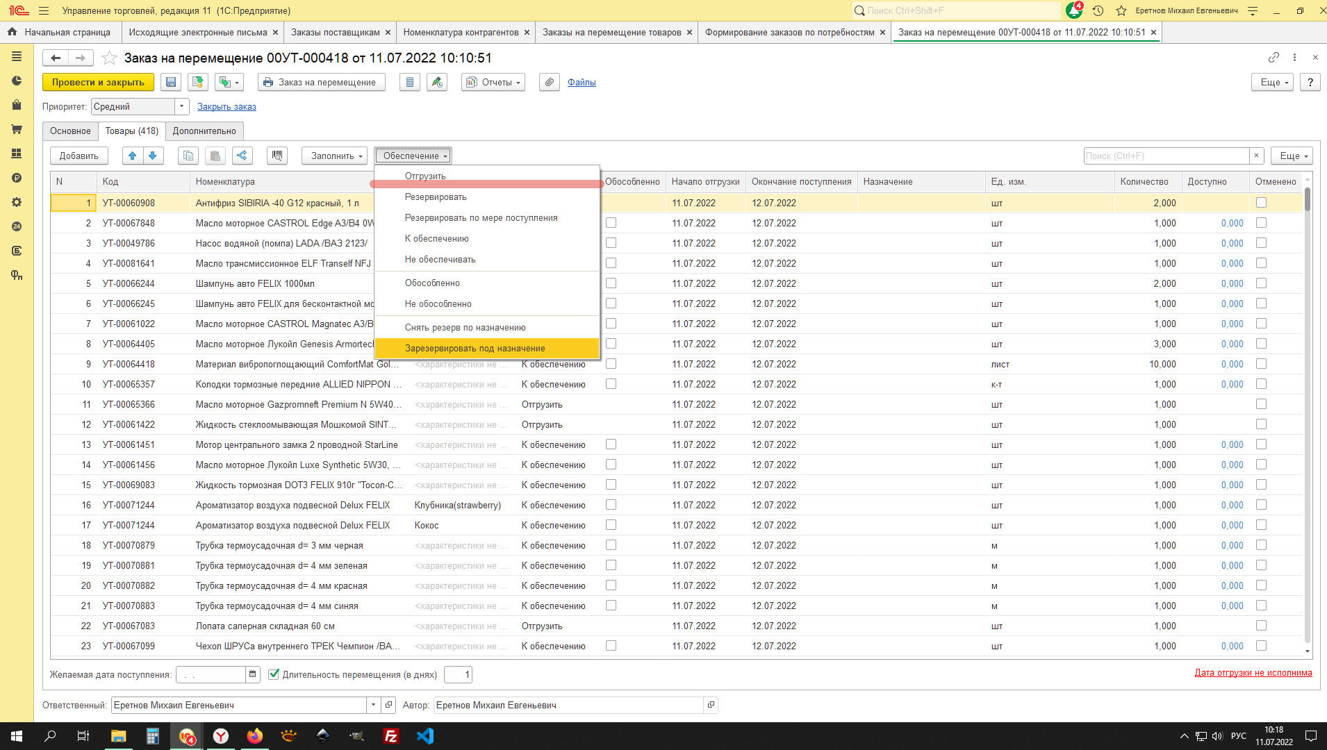Open calendar picker for desired arrival date
Viewport: 1327px width, 750px height.
pos(253,674)
